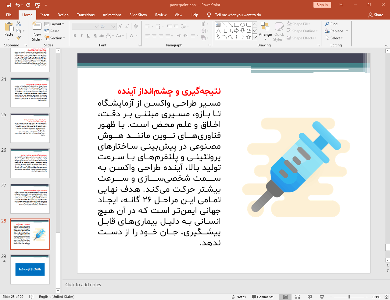390x300 pixels.
Task: Open the Arrange menu
Action: coord(265,31)
